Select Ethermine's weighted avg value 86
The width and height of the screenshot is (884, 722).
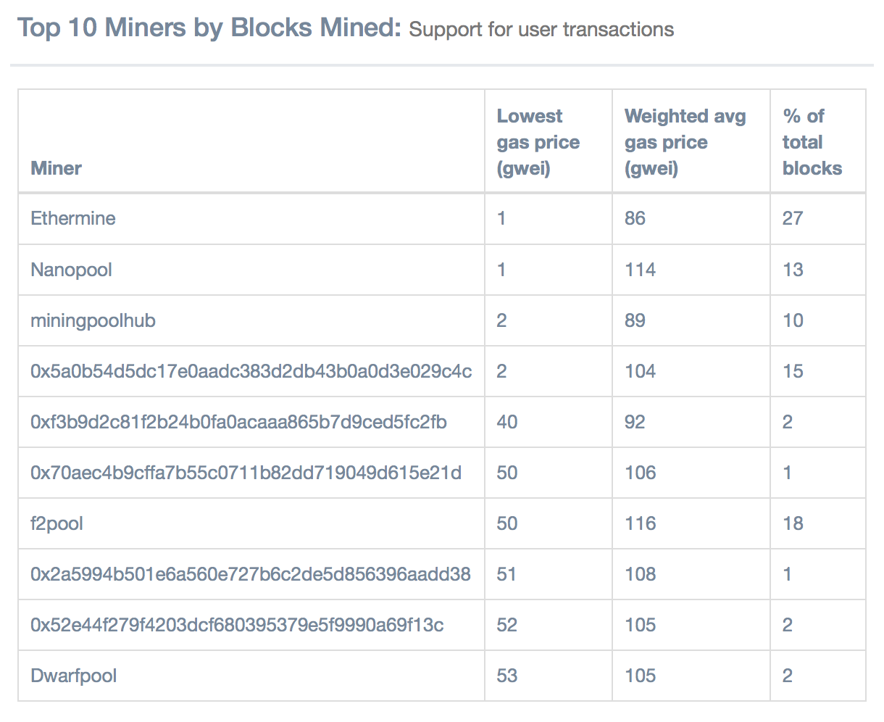(635, 218)
